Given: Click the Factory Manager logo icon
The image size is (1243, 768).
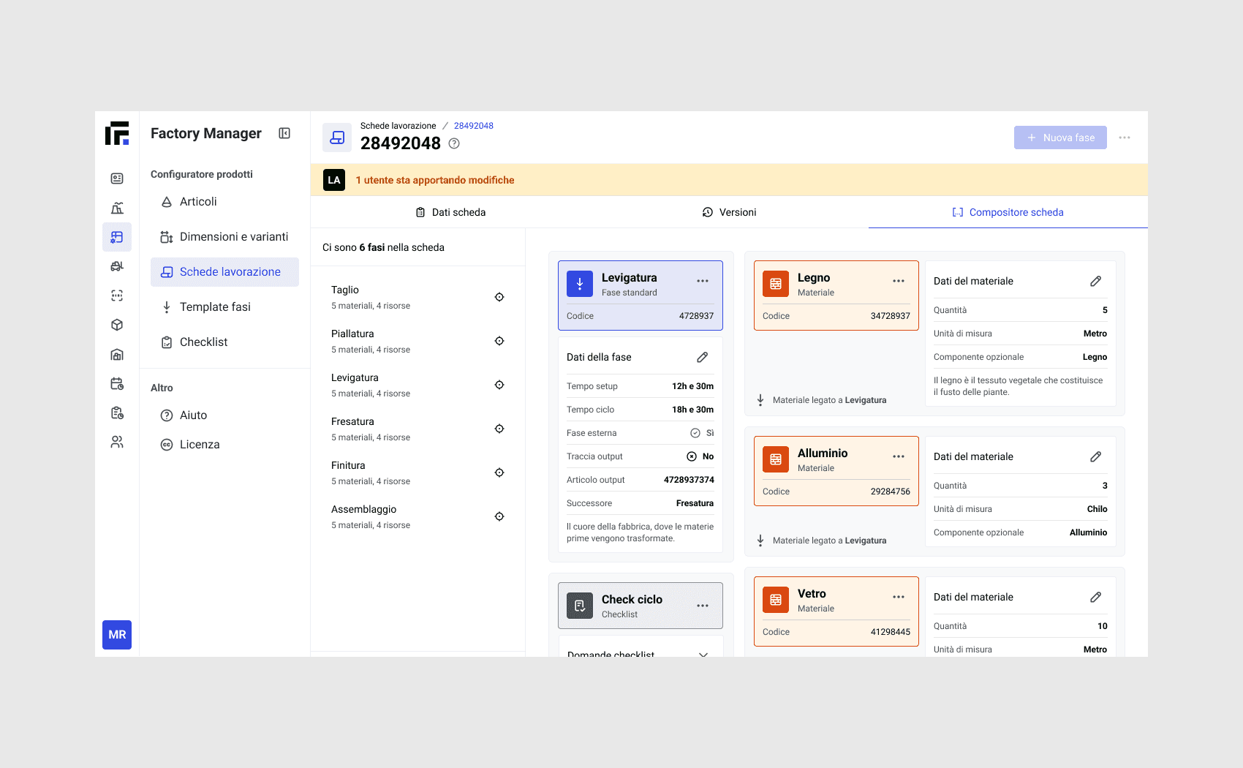Looking at the screenshot, I should (x=117, y=133).
